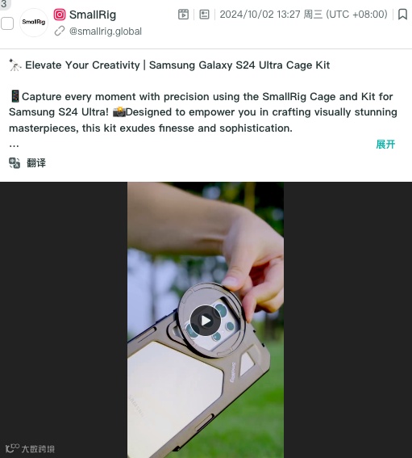The width and height of the screenshot is (412, 458).
Task: Translate the post via 翻译 label
Action: coord(36,163)
